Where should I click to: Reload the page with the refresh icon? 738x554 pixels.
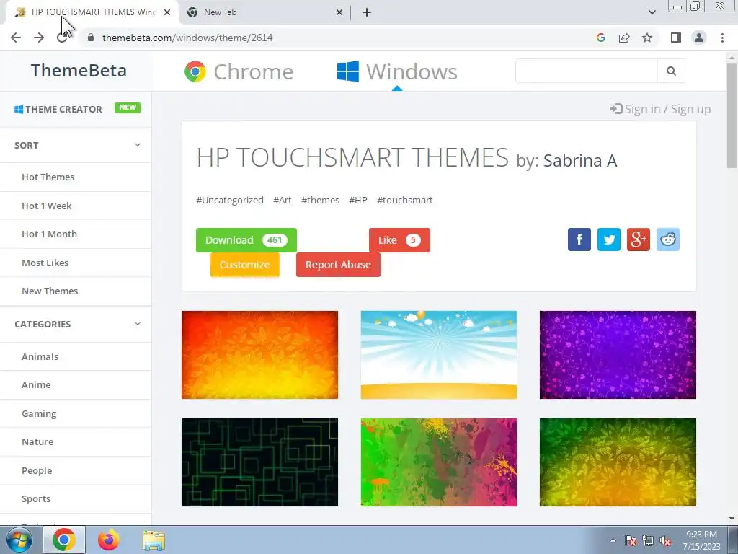pos(62,38)
